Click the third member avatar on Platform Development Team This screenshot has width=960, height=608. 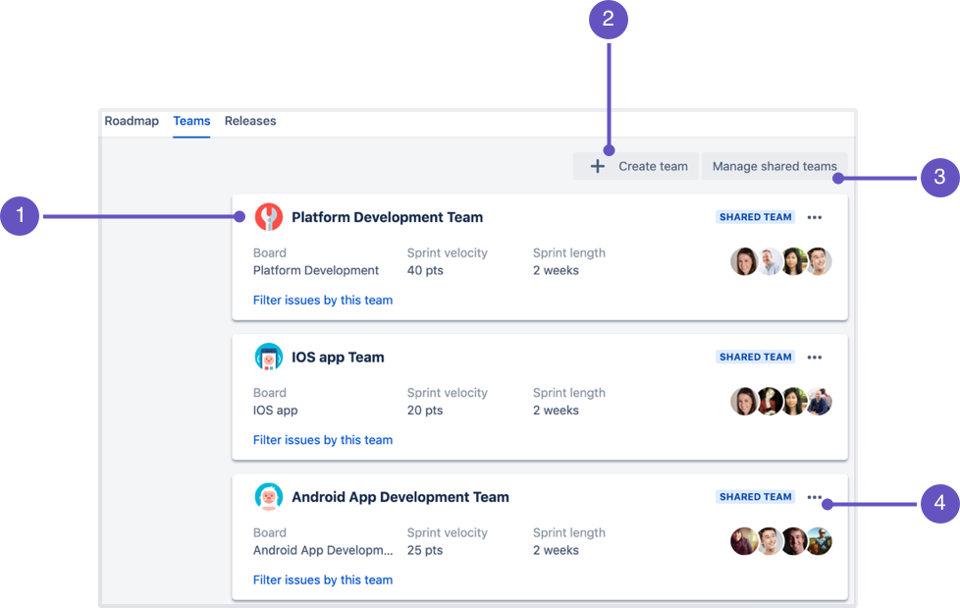(794, 261)
